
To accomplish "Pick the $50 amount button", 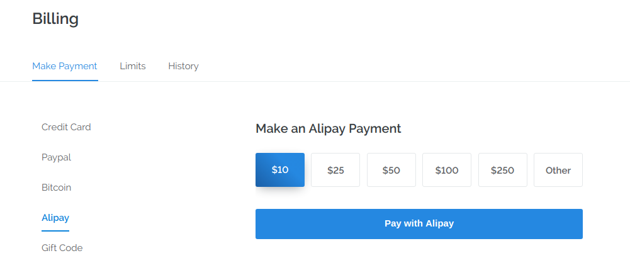I will pos(391,170).
